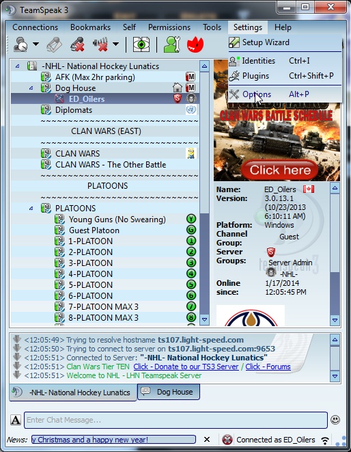
Task: Toggle the subscribe-to-all-channels eye icon
Action: point(141,44)
